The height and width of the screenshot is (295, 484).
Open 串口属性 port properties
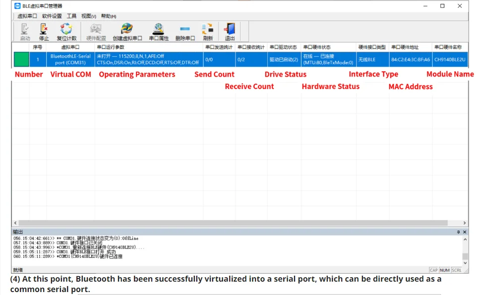(x=159, y=32)
